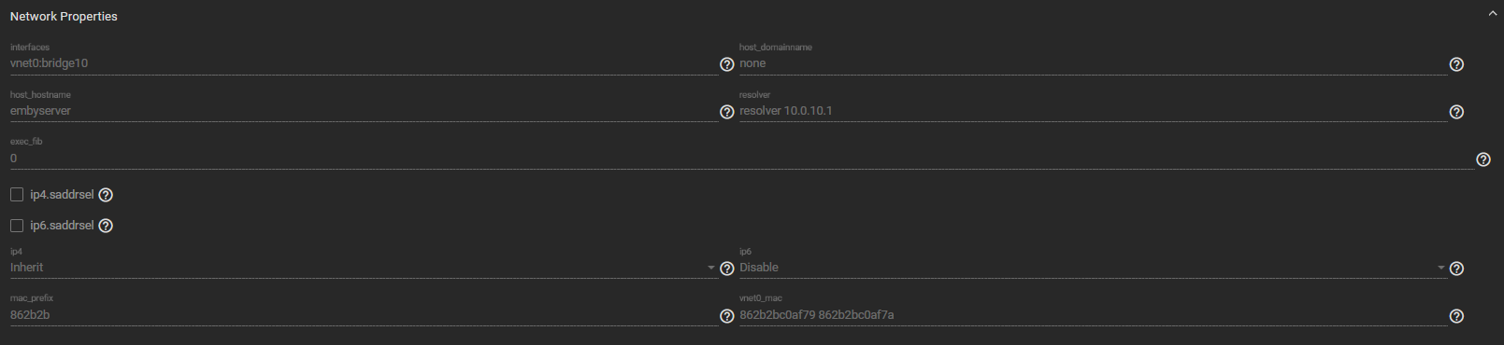
Task: Click the mac_prefix field showing 862b2b
Action: click(x=364, y=315)
